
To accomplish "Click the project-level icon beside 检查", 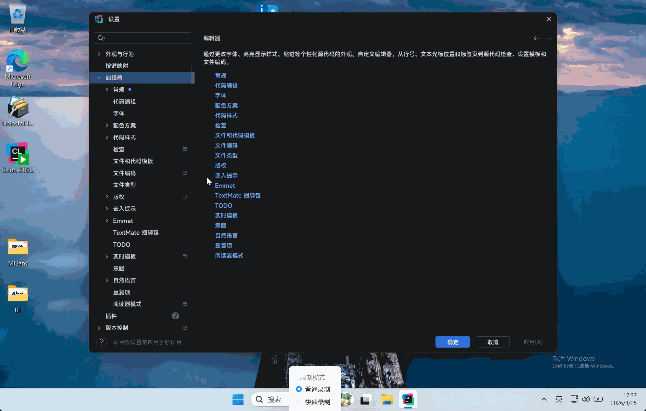I will pyautogui.click(x=185, y=149).
